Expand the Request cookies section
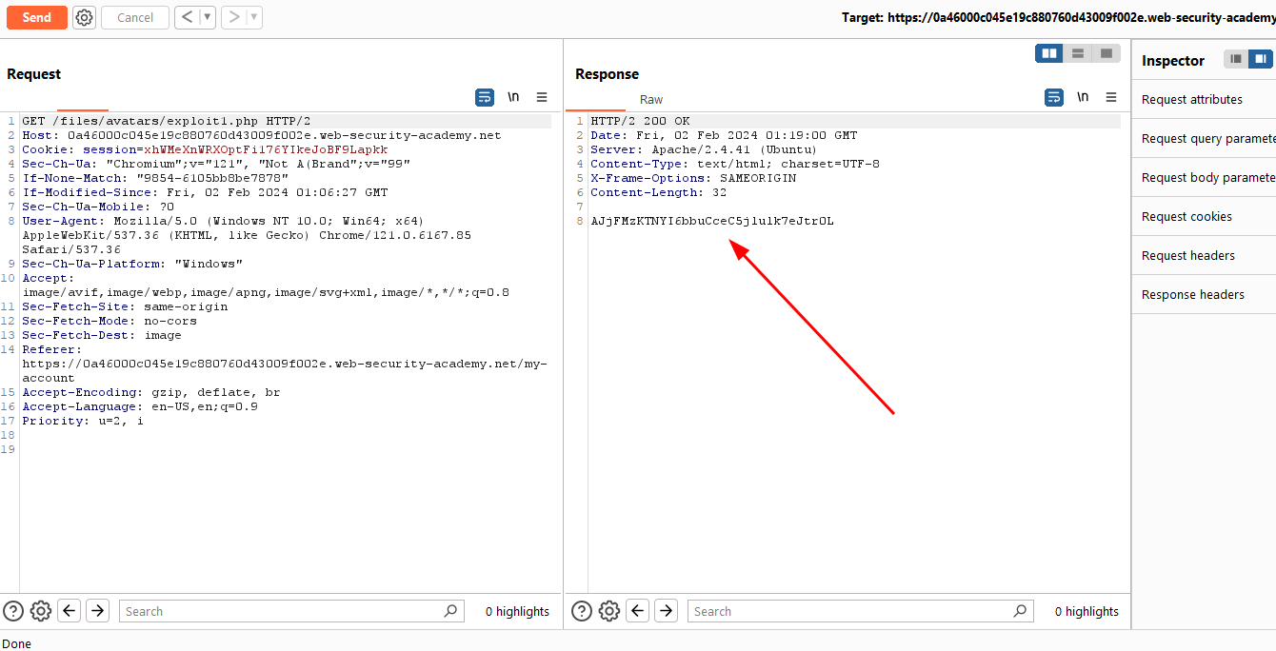 (1186, 216)
